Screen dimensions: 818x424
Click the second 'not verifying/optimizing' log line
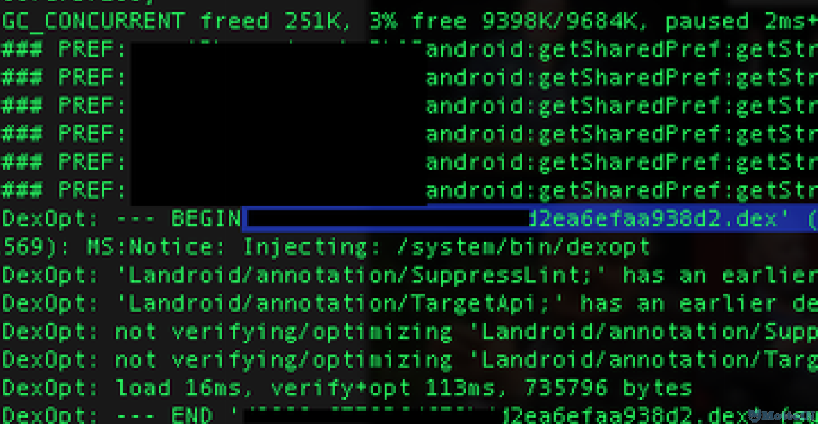(409, 360)
